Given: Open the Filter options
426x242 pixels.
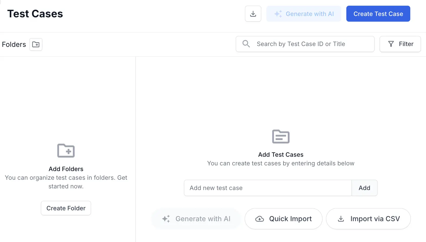Looking at the screenshot, I should pos(400,44).
